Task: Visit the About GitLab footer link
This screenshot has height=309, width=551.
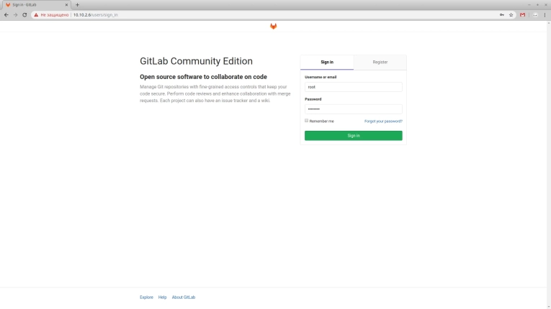Action: point(184,297)
